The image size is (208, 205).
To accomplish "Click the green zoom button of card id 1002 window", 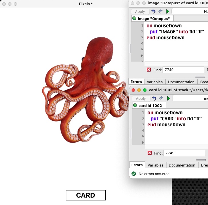I will [x=145, y=90].
